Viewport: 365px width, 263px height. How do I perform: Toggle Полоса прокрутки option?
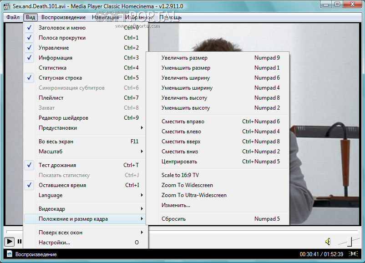click(x=86, y=38)
